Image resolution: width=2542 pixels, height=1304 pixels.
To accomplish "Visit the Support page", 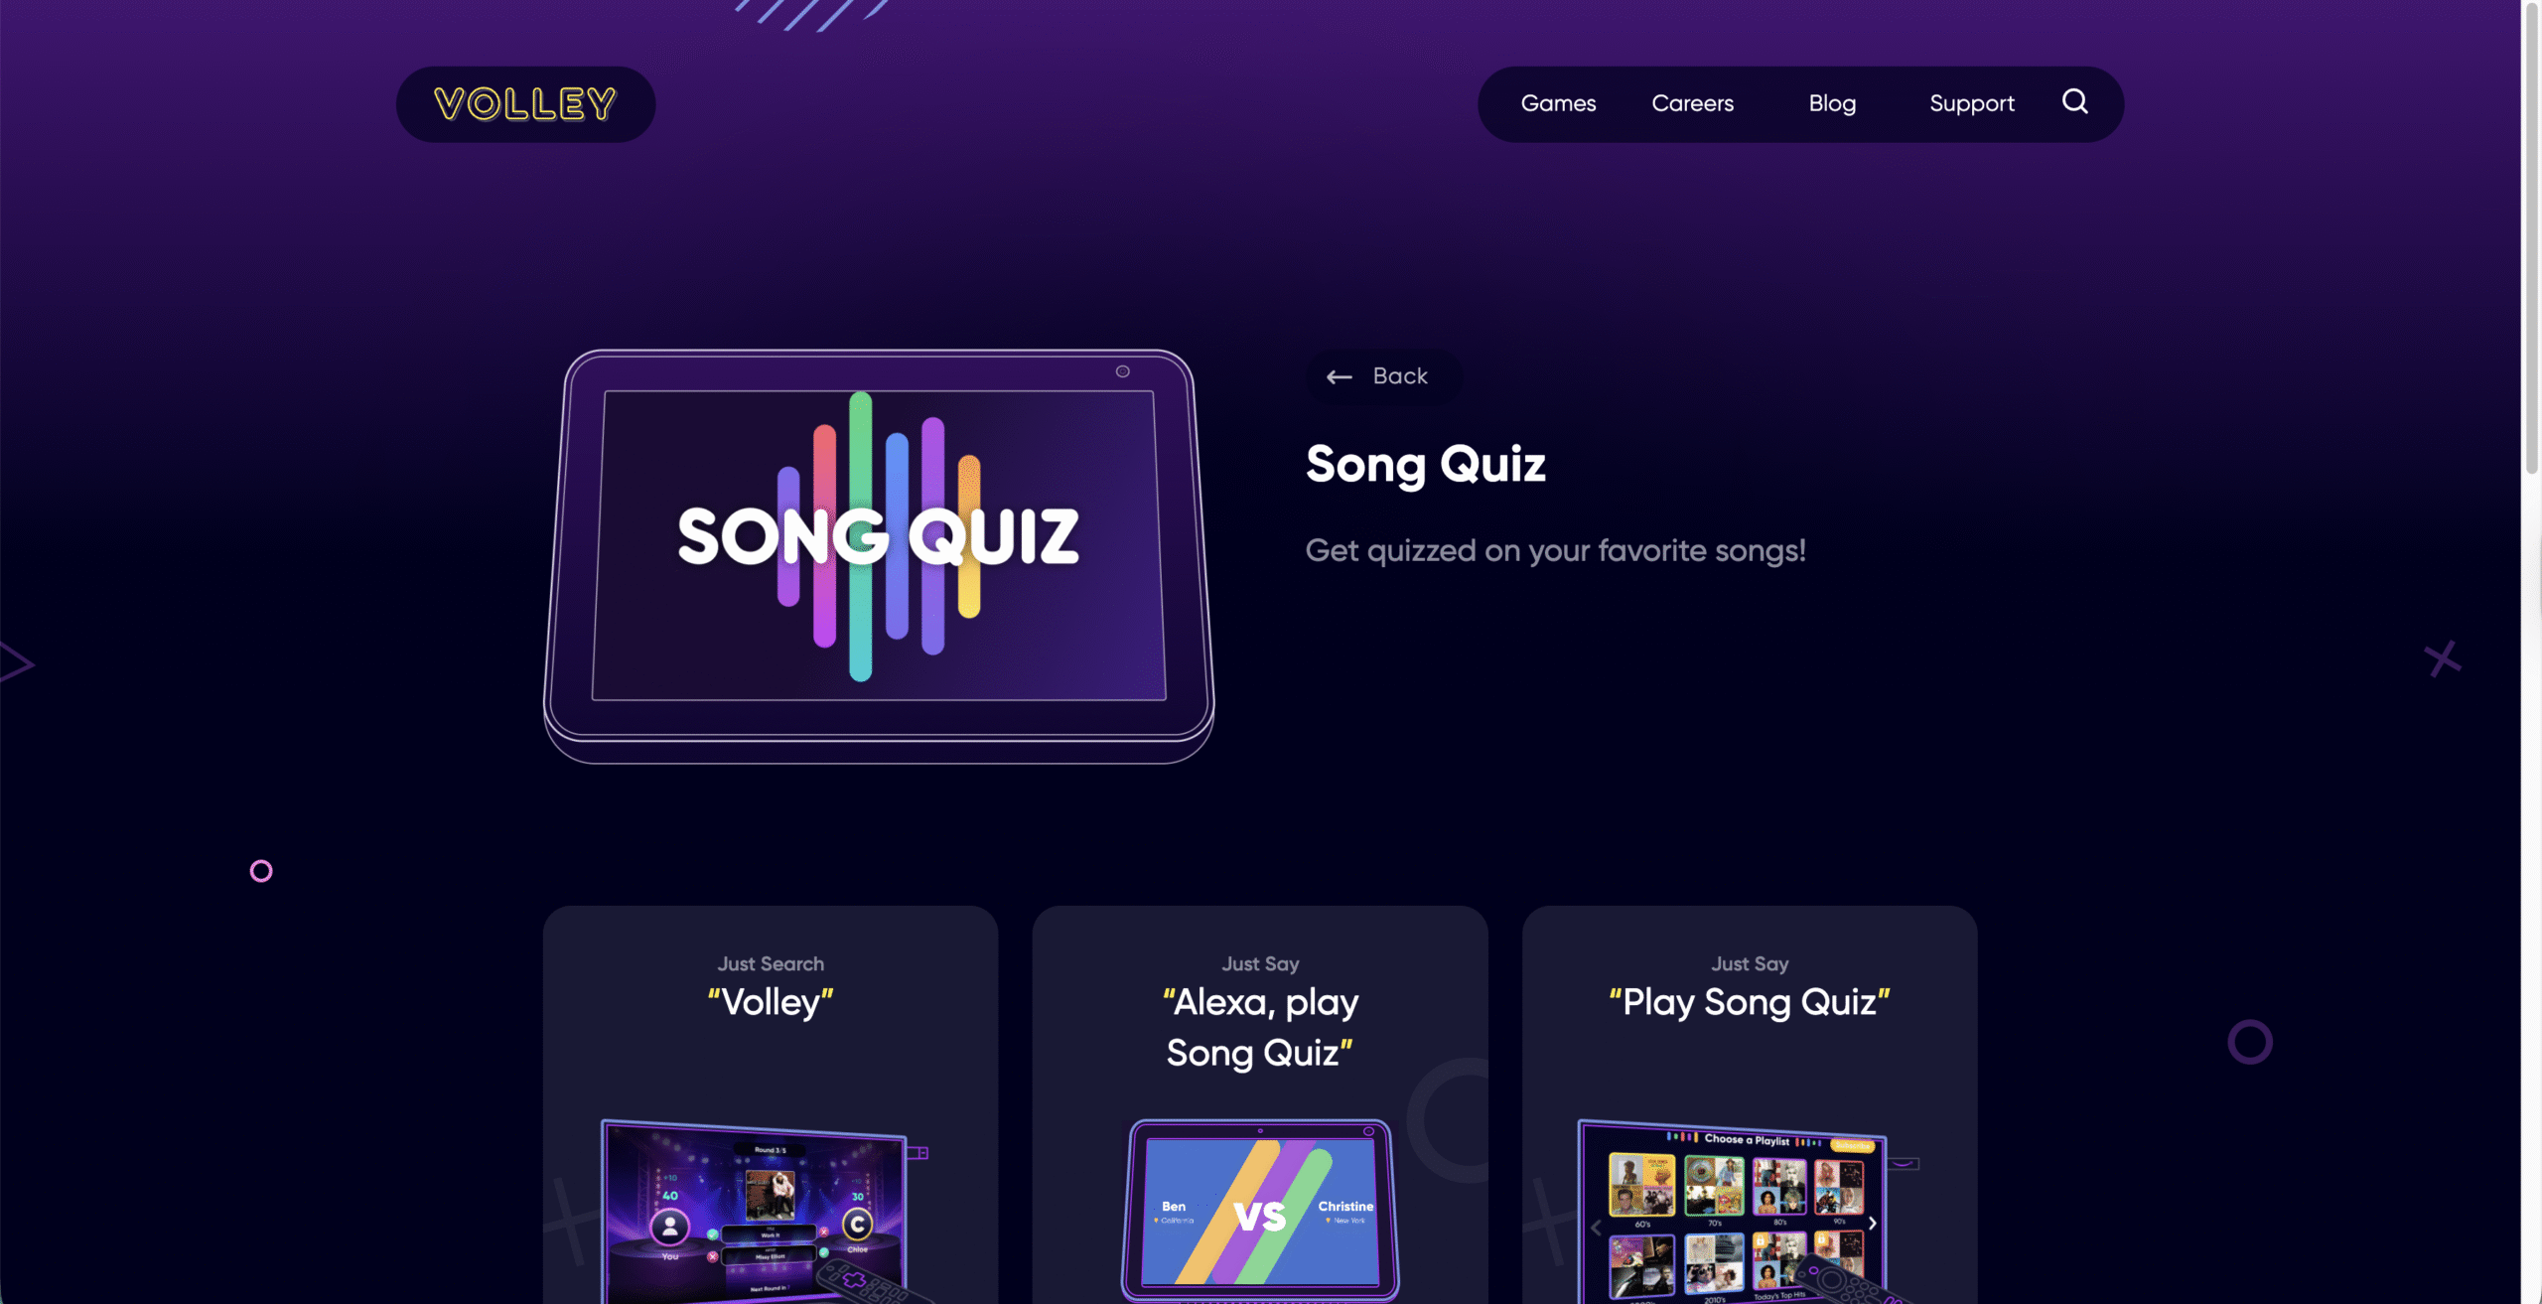I will (1971, 103).
